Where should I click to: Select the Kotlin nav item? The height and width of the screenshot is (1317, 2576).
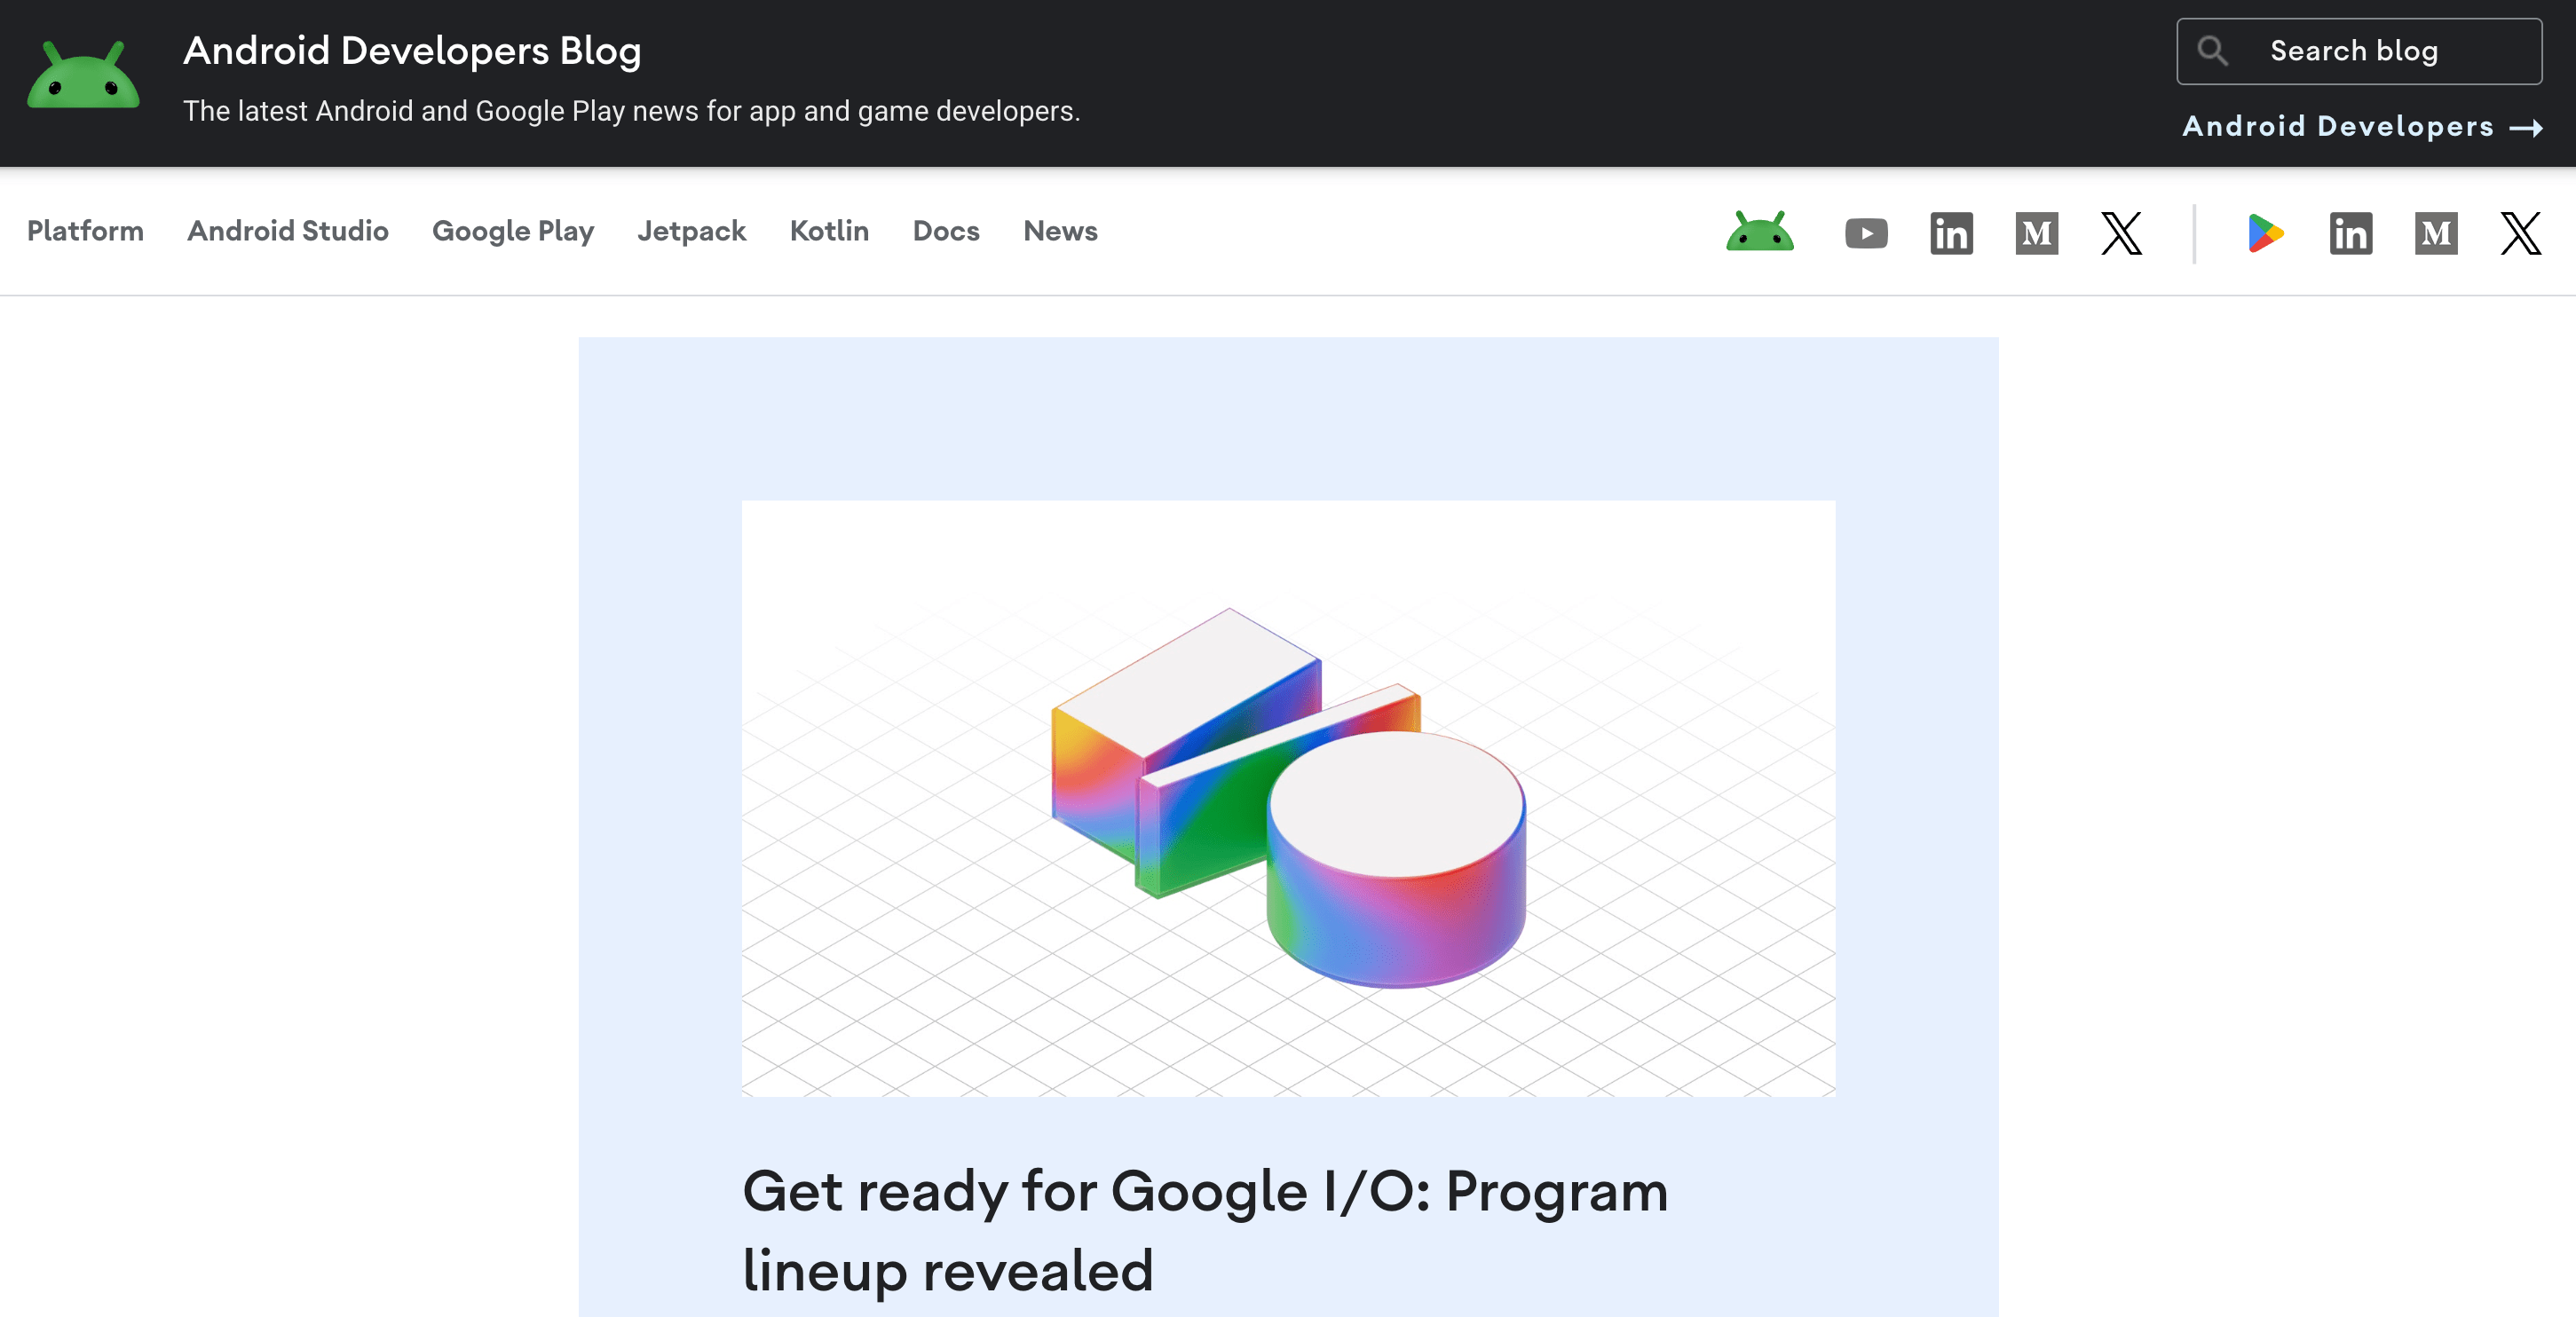point(829,231)
